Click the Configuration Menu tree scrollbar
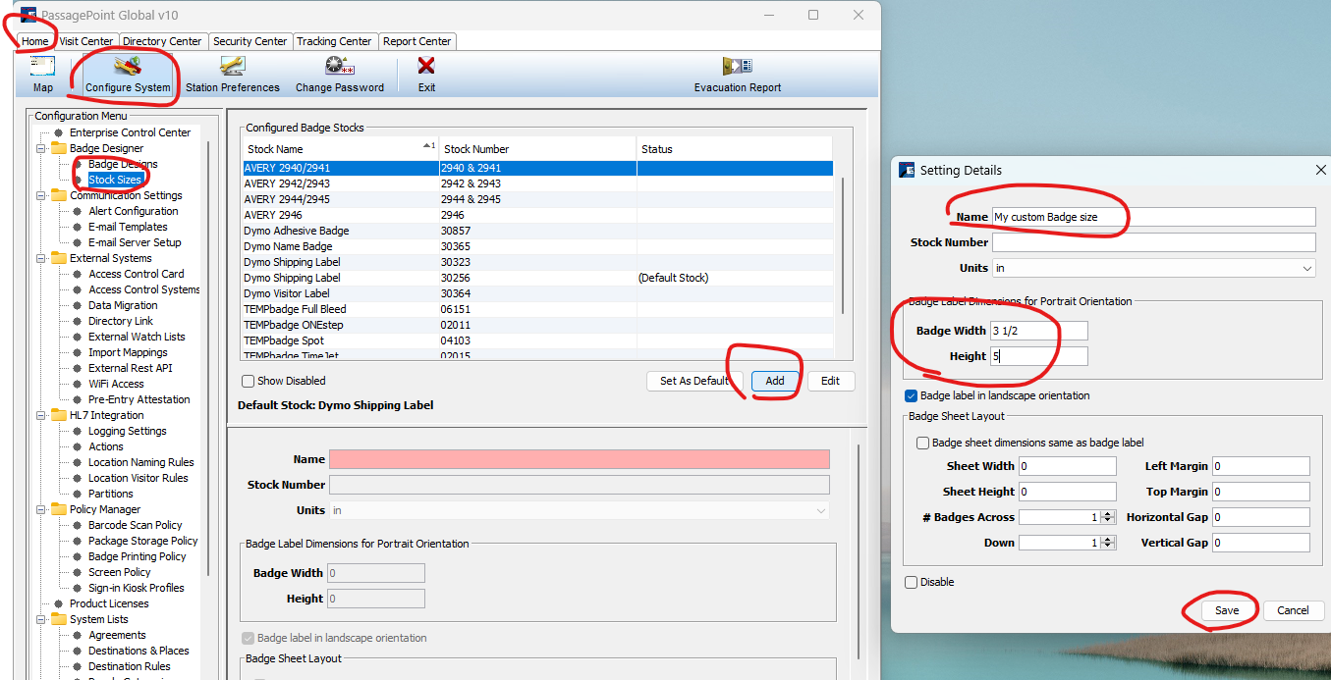Screen dimensions: 1331x680 [x=208, y=358]
